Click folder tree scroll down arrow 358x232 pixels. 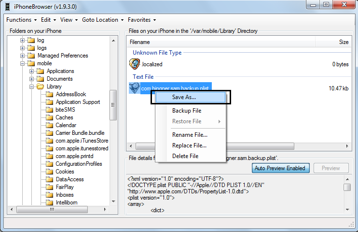(x=113, y=202)
